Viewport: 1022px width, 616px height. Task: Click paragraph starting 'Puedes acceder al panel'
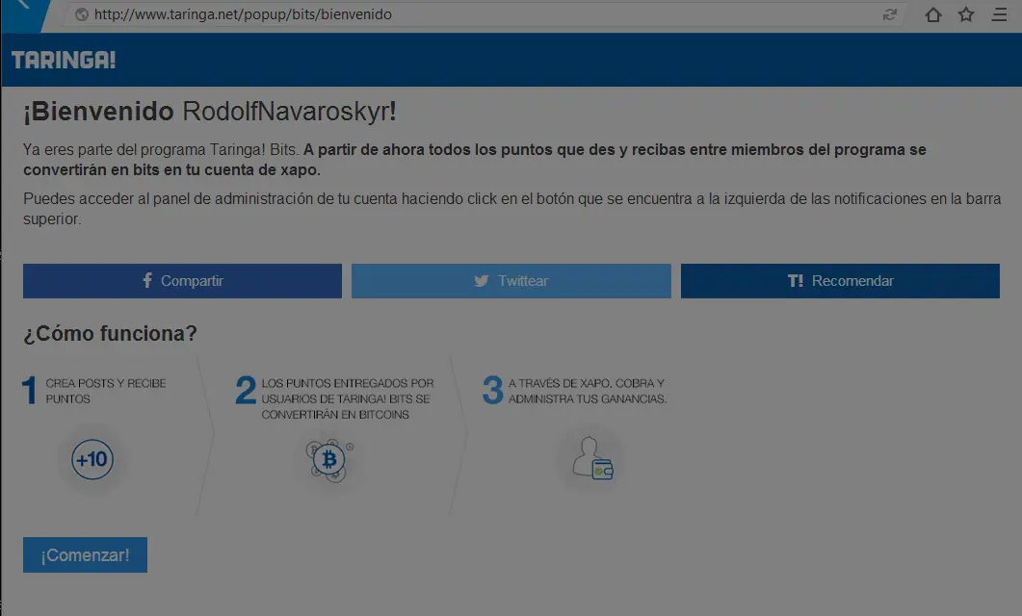click(x=511, y=208)
